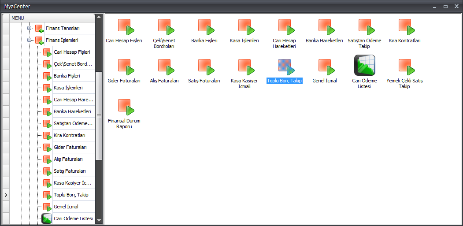Select Satış Faturaları tree item
The height and width of the screenshot is (226, 463).
tap(70, 171)
